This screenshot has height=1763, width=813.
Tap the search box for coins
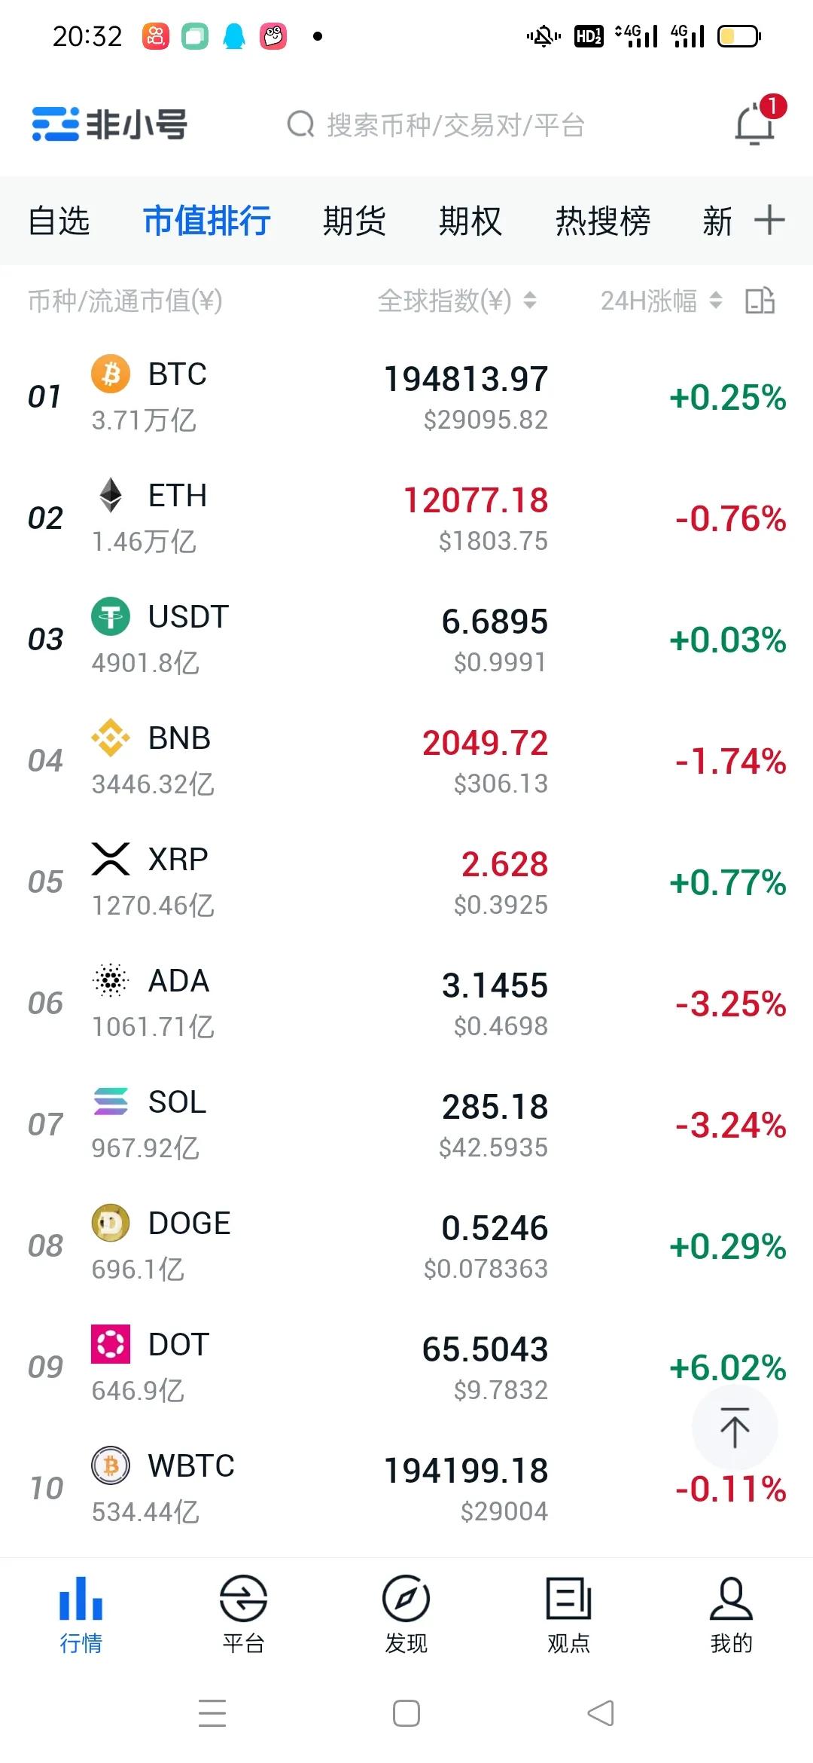point(437,124)
